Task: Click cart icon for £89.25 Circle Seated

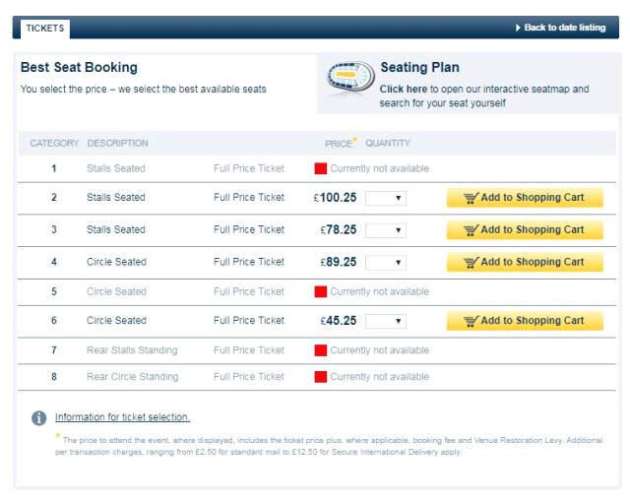Action: (x=471, y=262)
